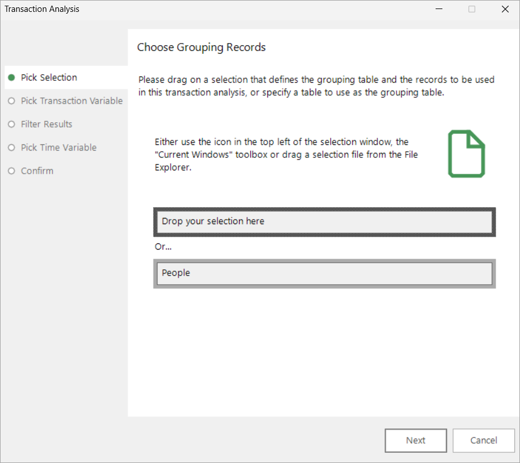This screenshot has width=520, height=463.
Task: Open the People grouping table field
Action: tap(325, 274)
